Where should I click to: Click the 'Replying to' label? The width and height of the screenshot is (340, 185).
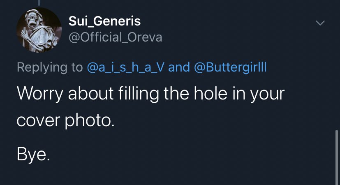[x=49, y=67]
